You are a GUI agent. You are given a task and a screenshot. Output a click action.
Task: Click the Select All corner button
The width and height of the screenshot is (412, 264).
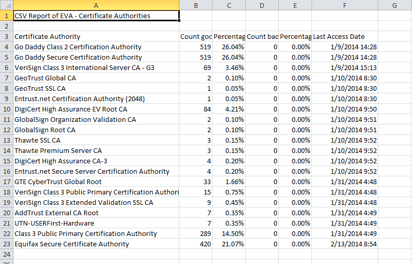pyautogui.click(x=7, y=5)
